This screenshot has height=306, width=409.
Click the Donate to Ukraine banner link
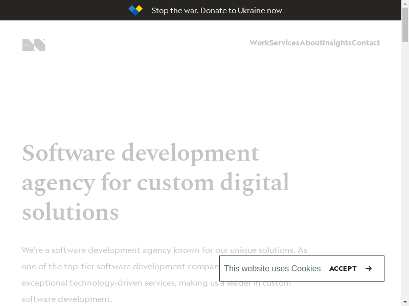tap(217, 10)
